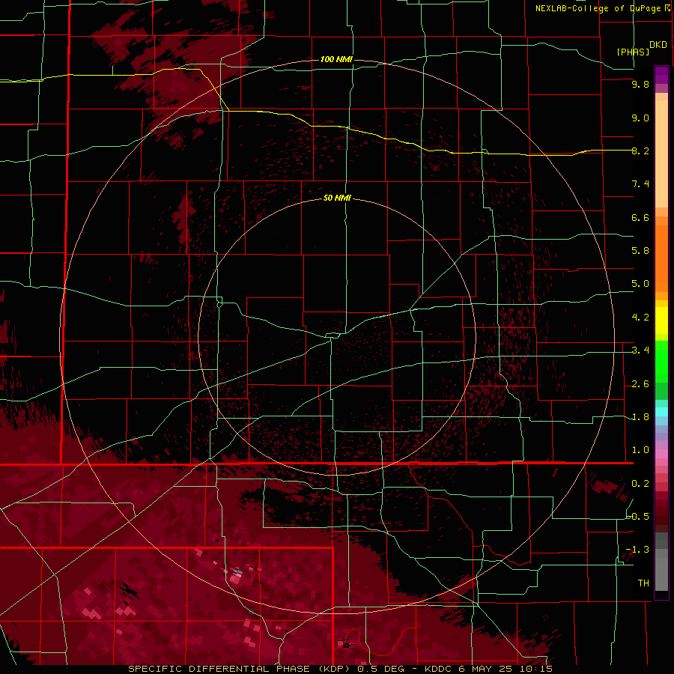The width and height of the screenshot is (674, 674).
Task: Click the "TH" threshold label on the scale
Action: [643, 583]
